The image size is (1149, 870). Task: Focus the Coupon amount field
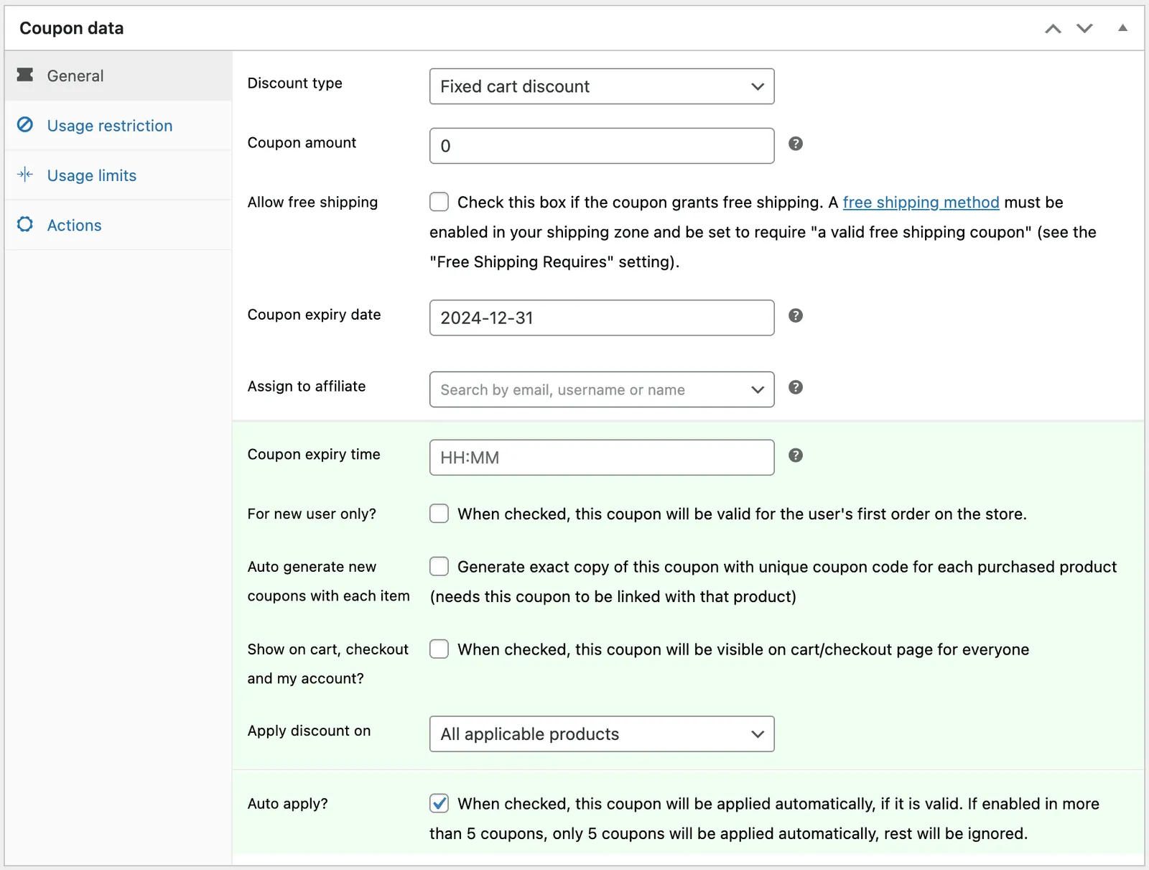click(x=602, y=146)
